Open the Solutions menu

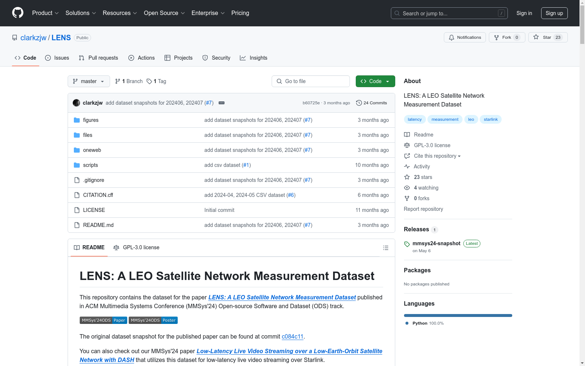click(80, 13)
